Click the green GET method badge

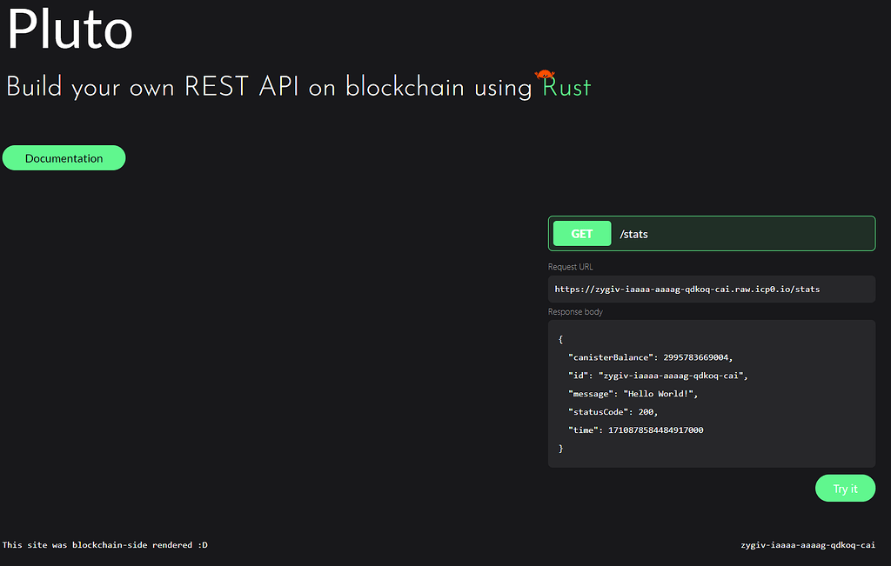[582, 234]
